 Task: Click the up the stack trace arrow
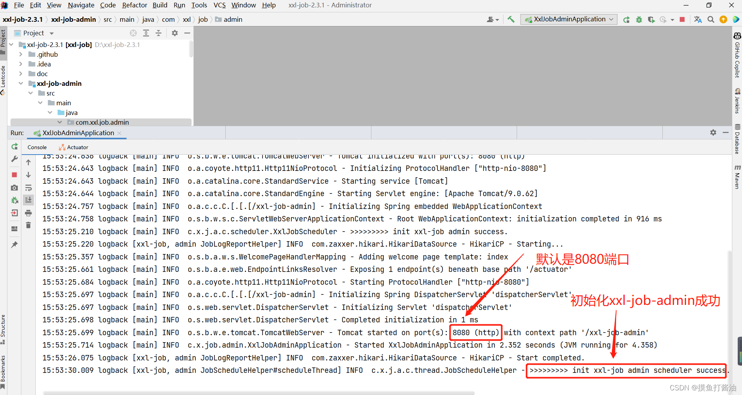click(x=28, y=162)
